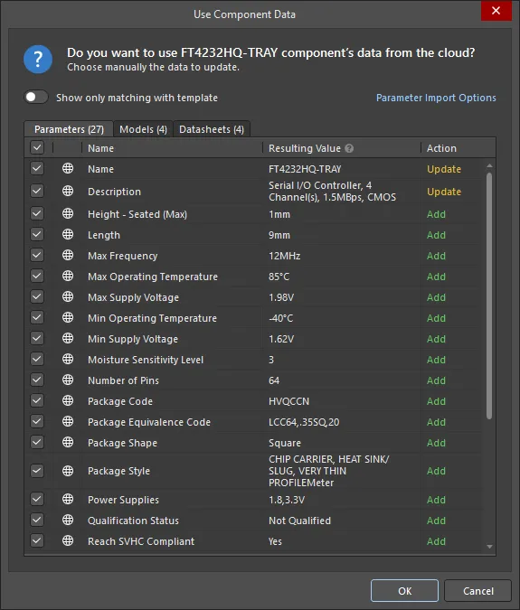Click Update action in the Name row
520x610 pixels.
pos(444,169)
